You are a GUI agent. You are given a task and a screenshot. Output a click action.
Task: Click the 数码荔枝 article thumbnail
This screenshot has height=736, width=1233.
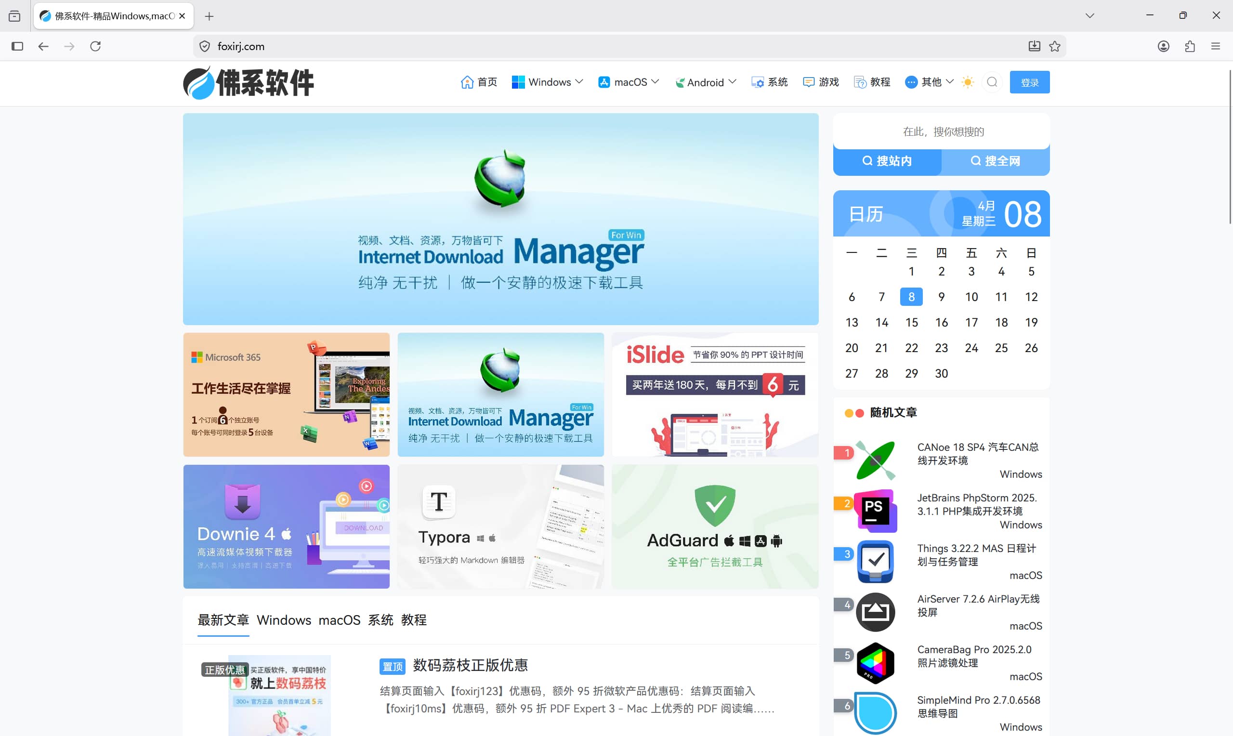pyautogui.click(x=280, y=696)
